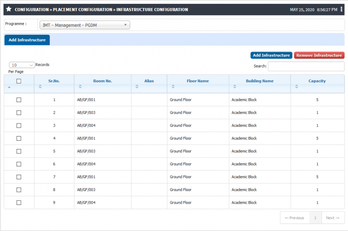Check the checkbox for row Sr.No. 9
Image resolution: width=348 pixels, height=231 pixels.
[19, 203]
